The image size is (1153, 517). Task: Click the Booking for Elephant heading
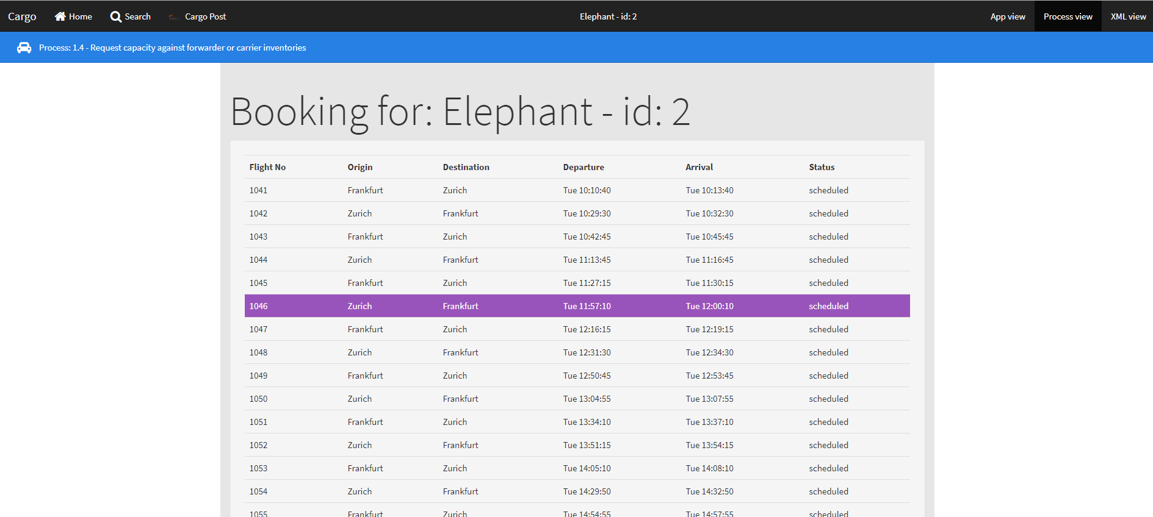(460, 112)
